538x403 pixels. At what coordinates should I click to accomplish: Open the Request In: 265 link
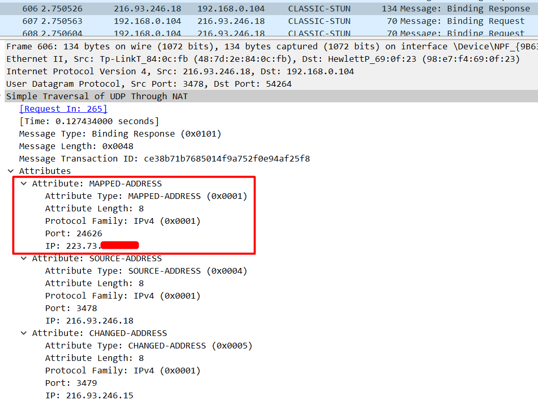tap(63, 109)
